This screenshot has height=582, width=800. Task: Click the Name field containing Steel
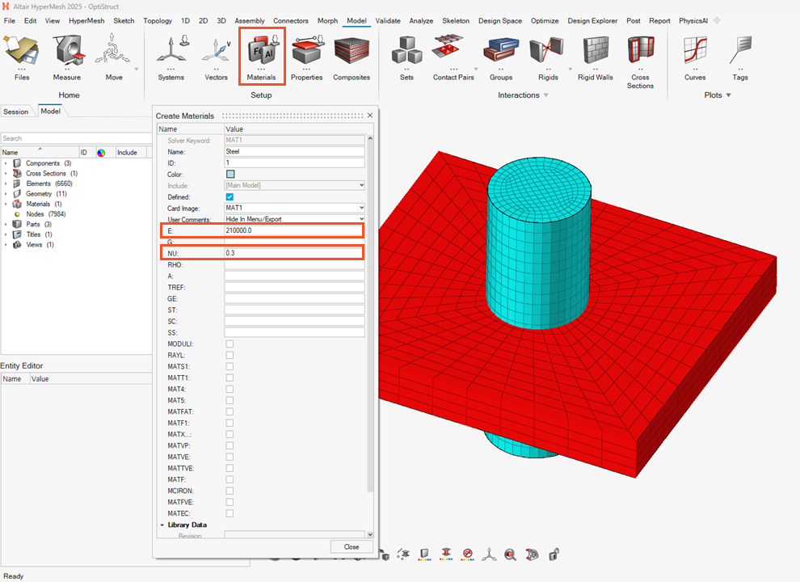[294, 152]
